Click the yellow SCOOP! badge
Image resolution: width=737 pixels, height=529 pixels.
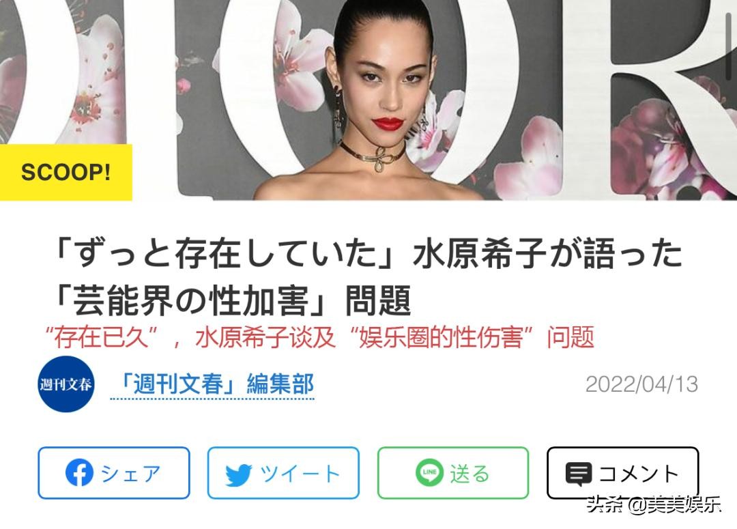pyautogui.click(x=66, y=172)
